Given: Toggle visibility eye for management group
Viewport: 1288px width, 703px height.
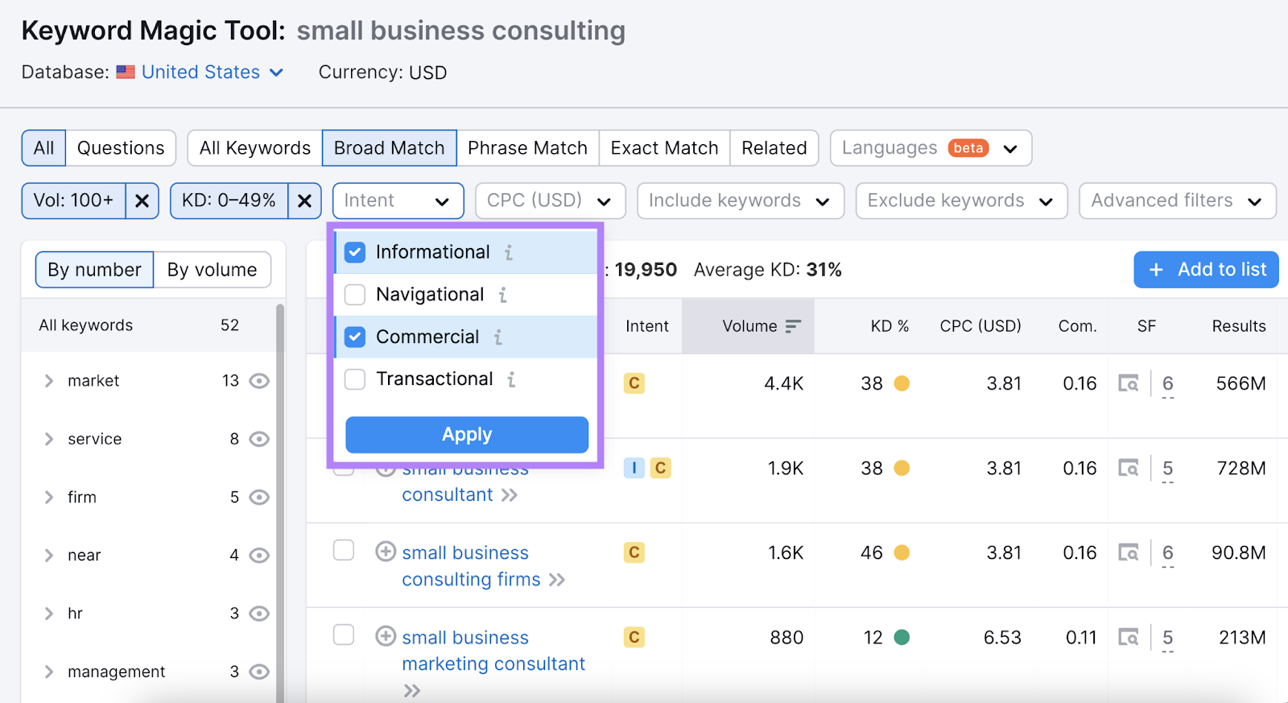Looking at the screenshot, I should coord(259,672).
